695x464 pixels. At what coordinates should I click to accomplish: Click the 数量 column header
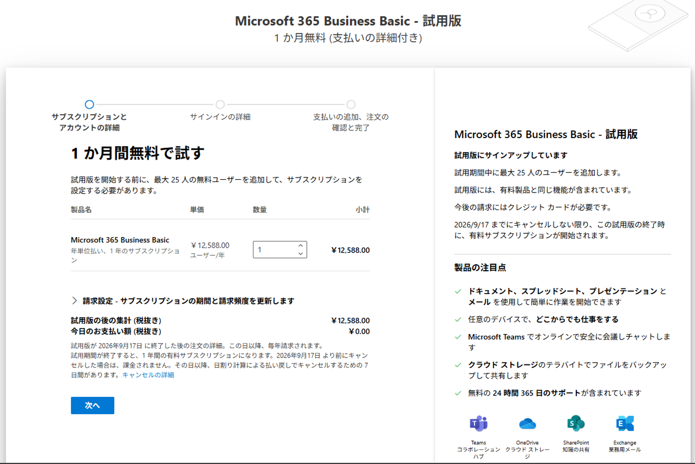click(x=260, y=210)
